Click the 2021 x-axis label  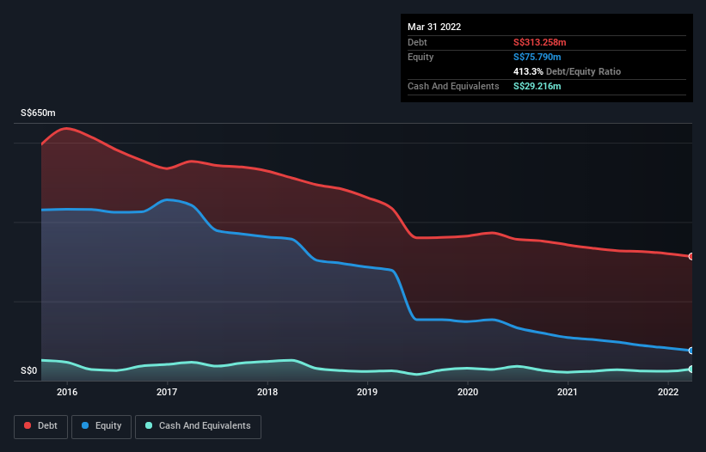[568, 392]
